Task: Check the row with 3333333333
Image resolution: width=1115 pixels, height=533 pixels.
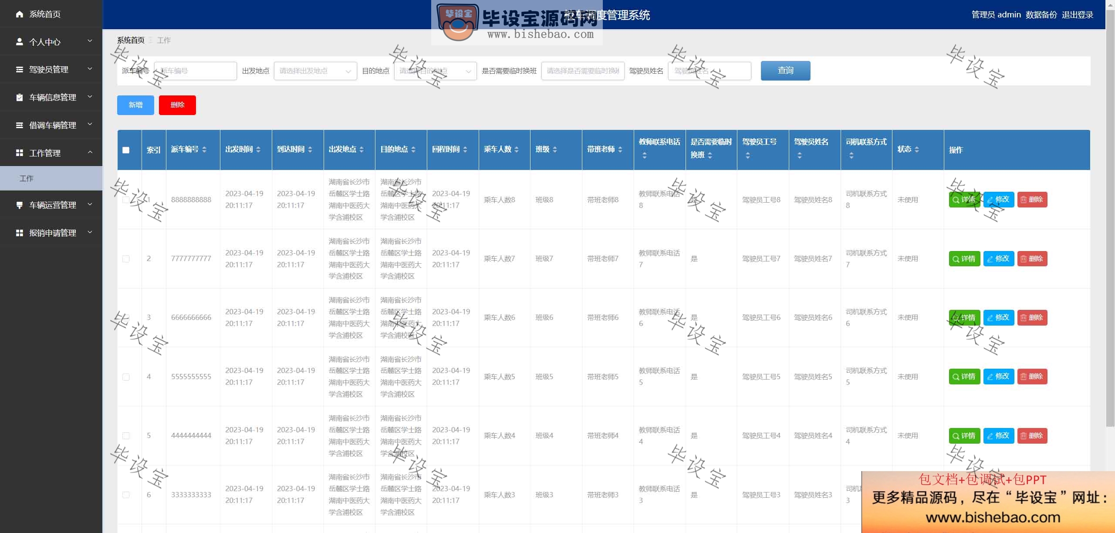Action: click(126, 495)
